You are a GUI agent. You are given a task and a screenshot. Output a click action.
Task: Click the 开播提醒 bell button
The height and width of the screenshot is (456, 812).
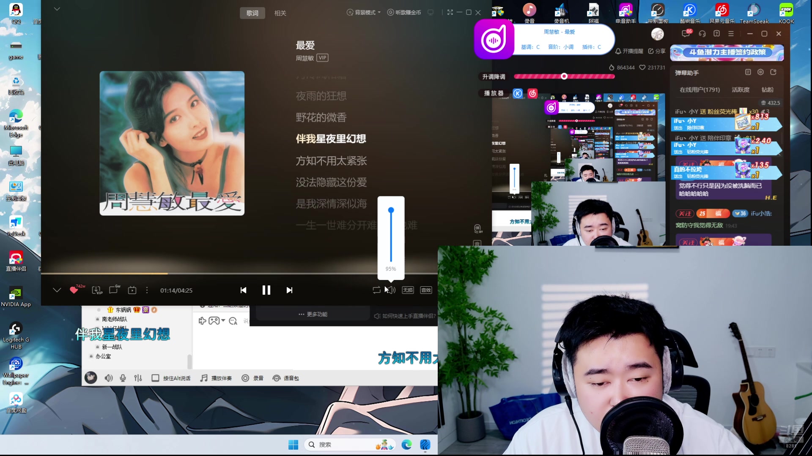click(629, 51)
